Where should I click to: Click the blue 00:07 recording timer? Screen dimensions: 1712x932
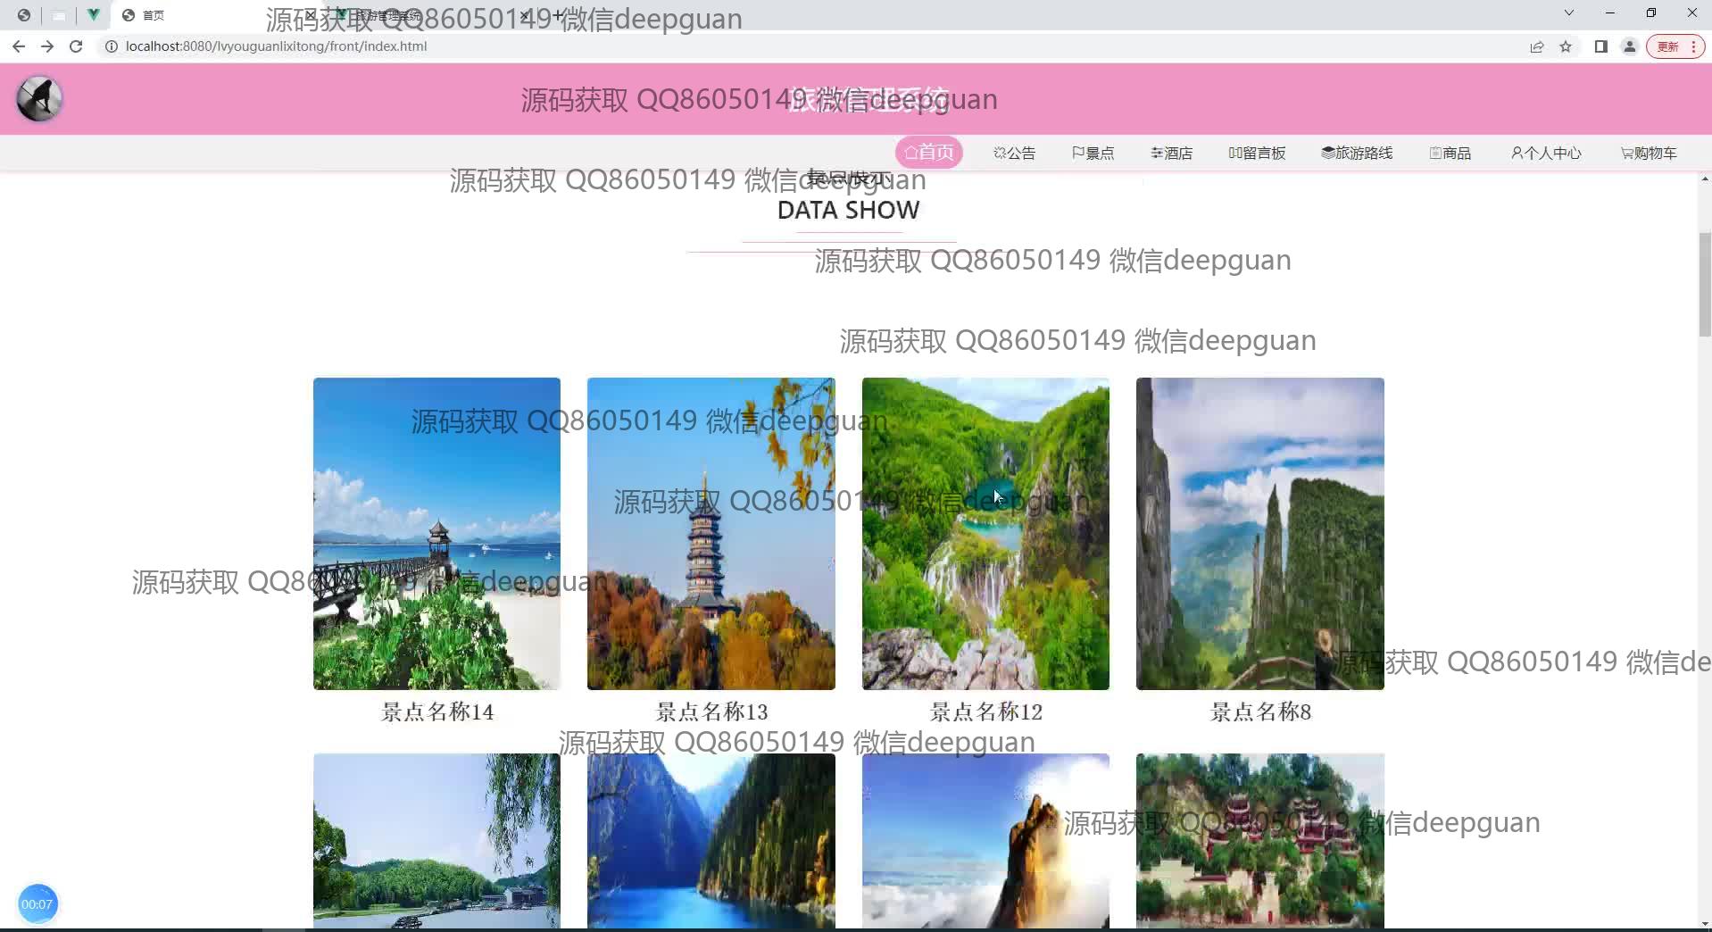[37, 904]
